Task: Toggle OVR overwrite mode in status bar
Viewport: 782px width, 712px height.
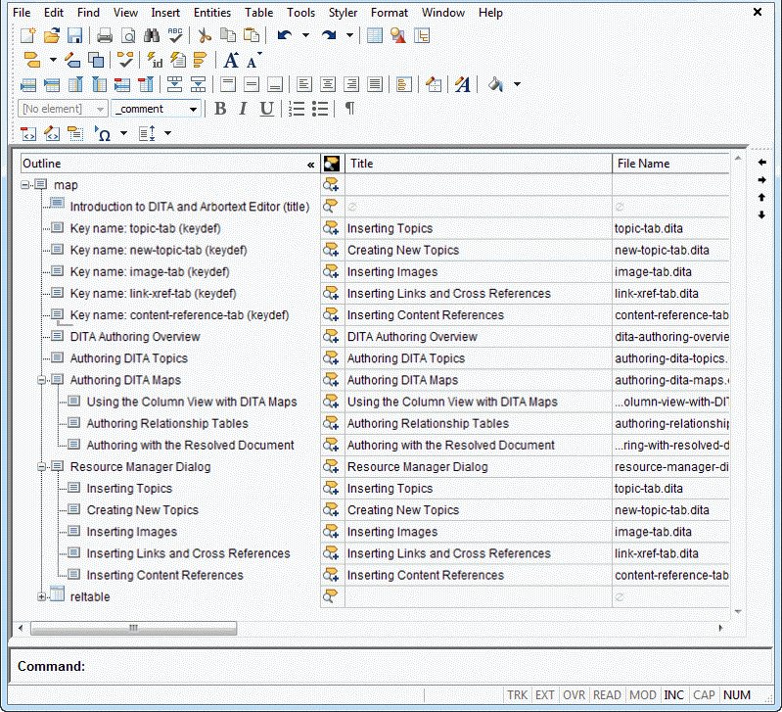Action: click(574, 695)
